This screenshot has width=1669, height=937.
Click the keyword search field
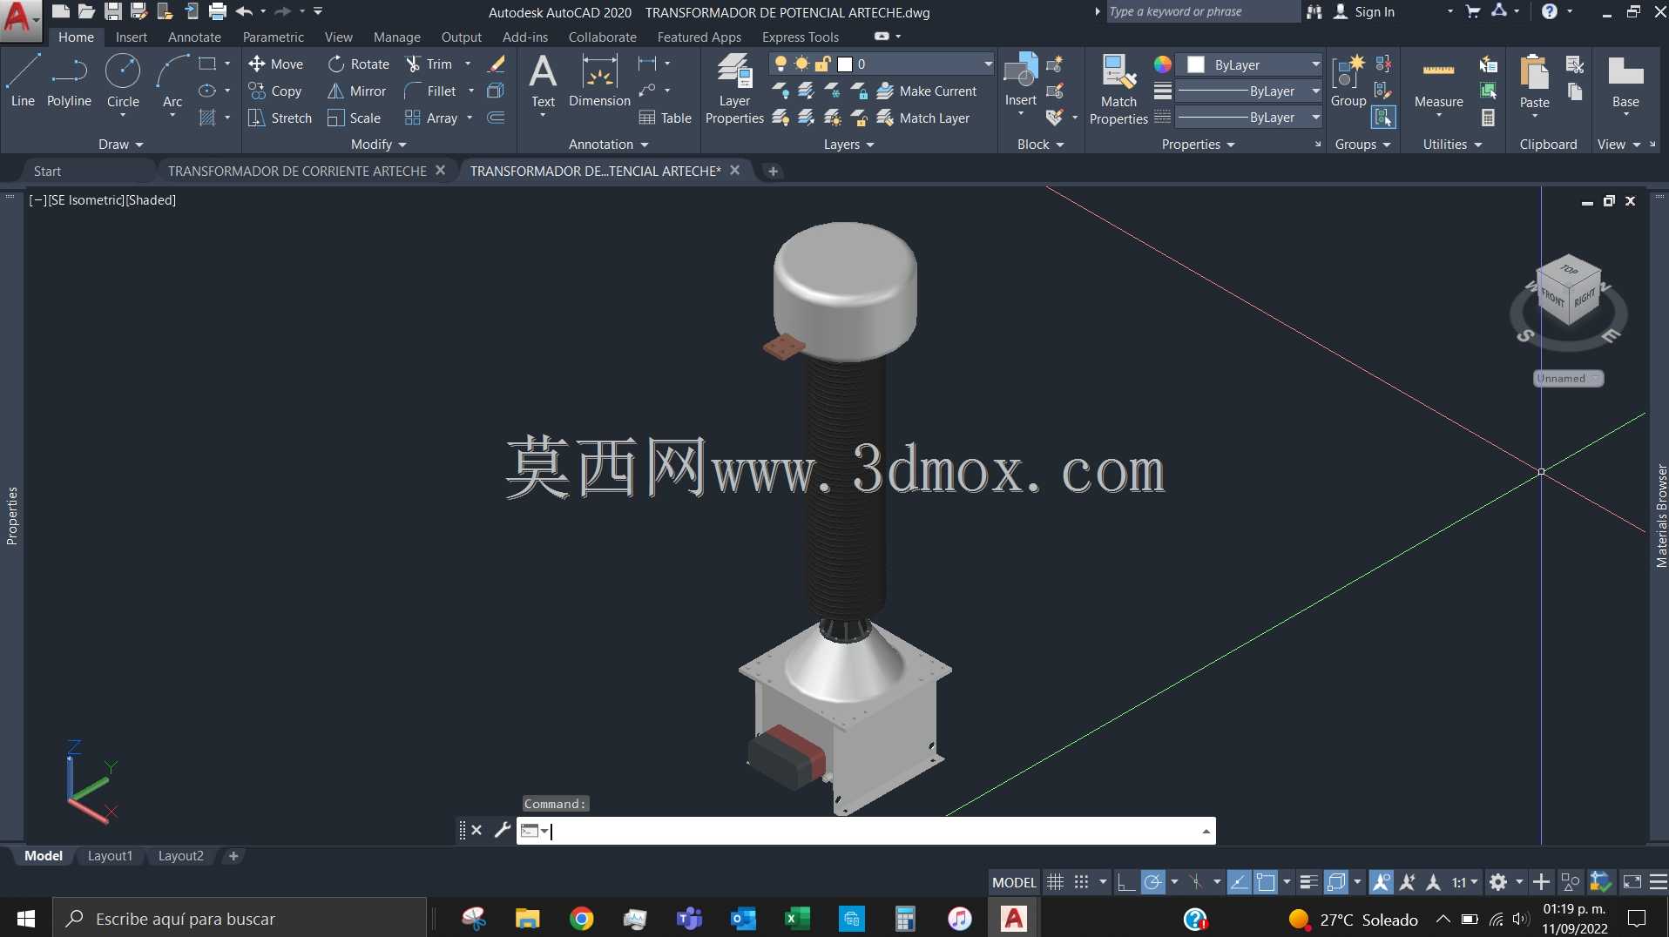pos(1202,11)
